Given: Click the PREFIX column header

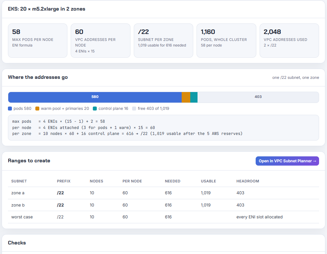Looking at the screenshot, I should click(64, 181).
